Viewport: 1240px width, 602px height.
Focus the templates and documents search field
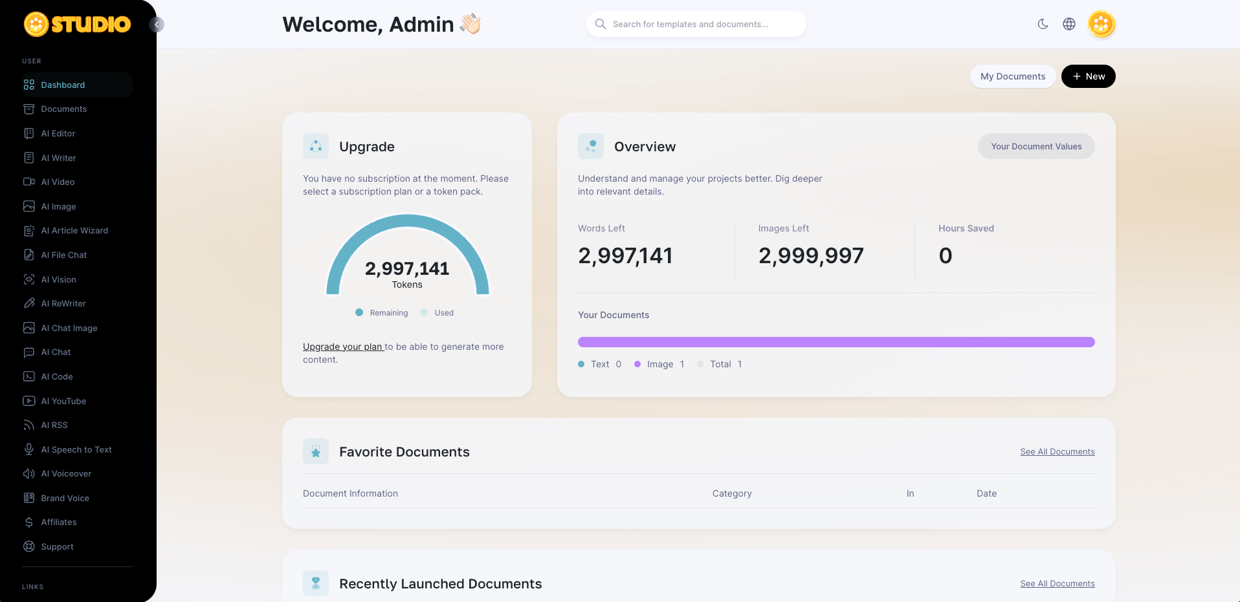point(696,25)
